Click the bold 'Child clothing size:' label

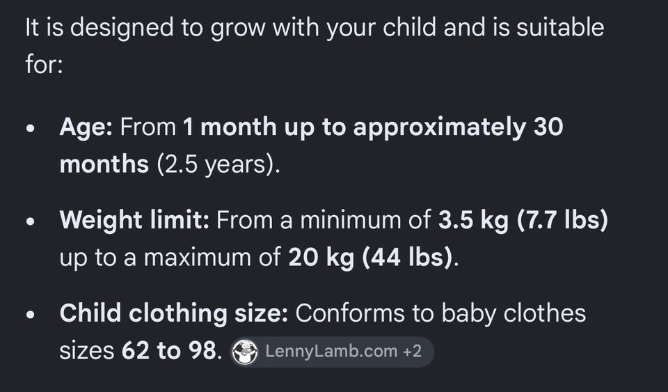pos(174,313)
